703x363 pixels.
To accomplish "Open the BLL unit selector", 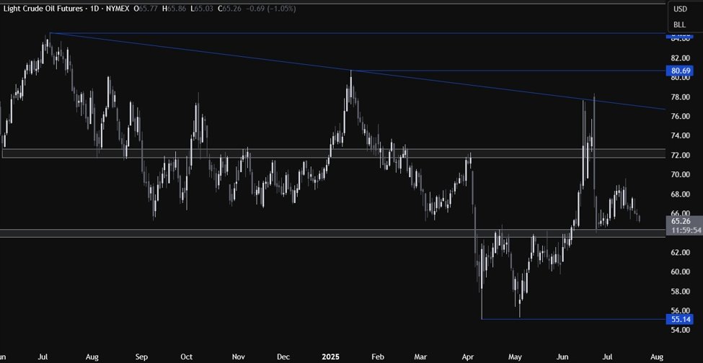I will point(680,24).
